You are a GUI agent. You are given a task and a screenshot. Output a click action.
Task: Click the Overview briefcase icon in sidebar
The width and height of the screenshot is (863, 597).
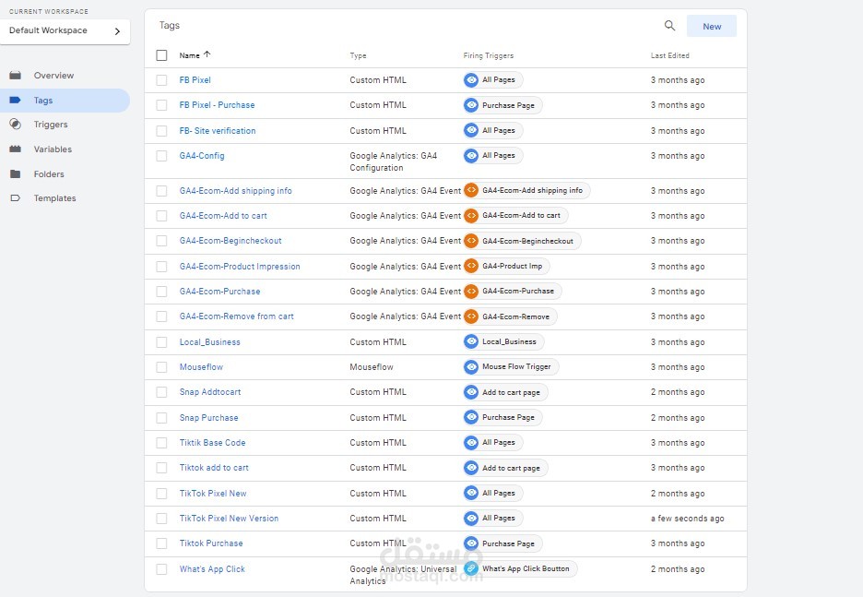pyautogui.click(x=16, y=76)
